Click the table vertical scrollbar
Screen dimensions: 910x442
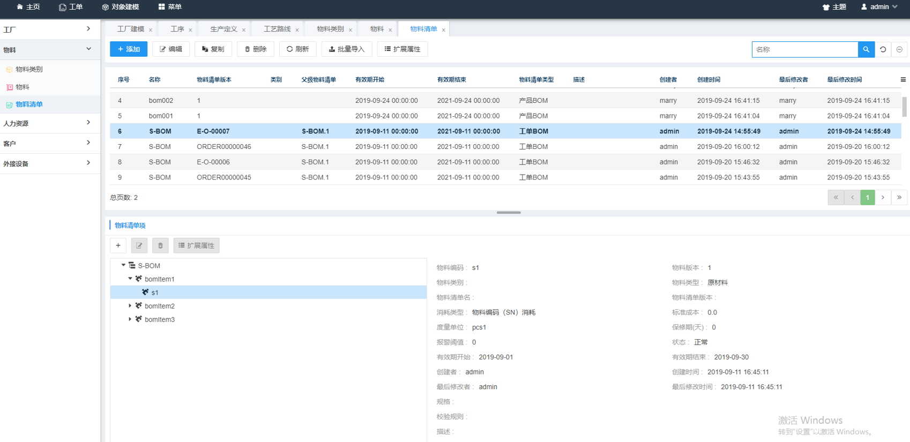pos(905,106)
